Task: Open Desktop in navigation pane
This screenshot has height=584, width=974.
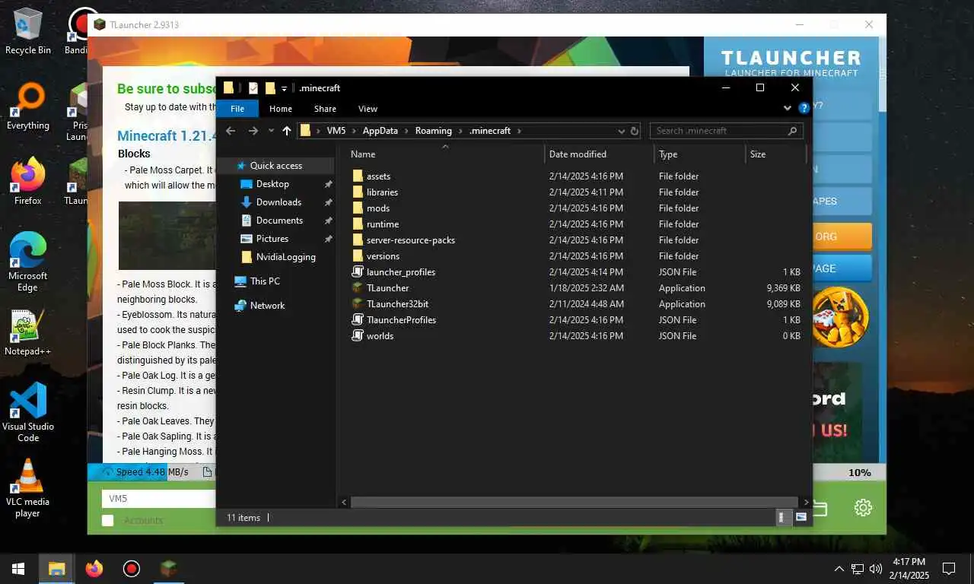Action: point(272,184)
